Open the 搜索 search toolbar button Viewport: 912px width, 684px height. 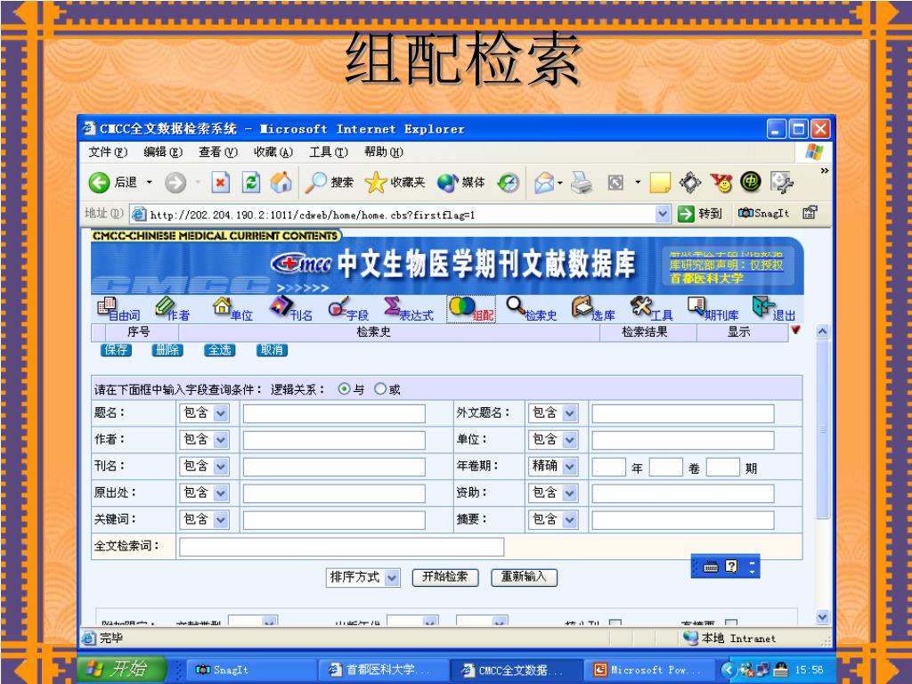(330, 183)
